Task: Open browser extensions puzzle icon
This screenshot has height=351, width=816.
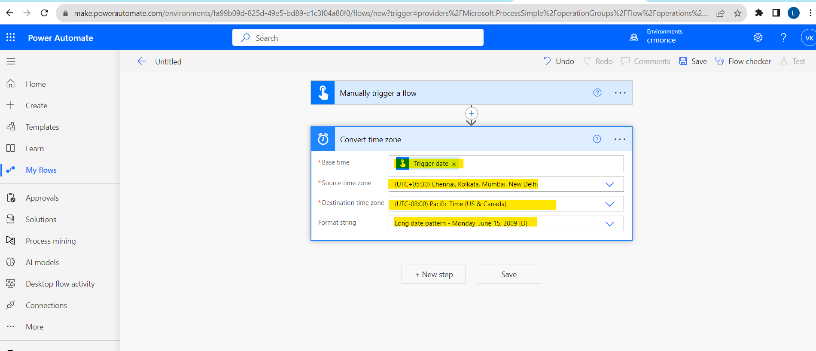Action: [759, 13]
